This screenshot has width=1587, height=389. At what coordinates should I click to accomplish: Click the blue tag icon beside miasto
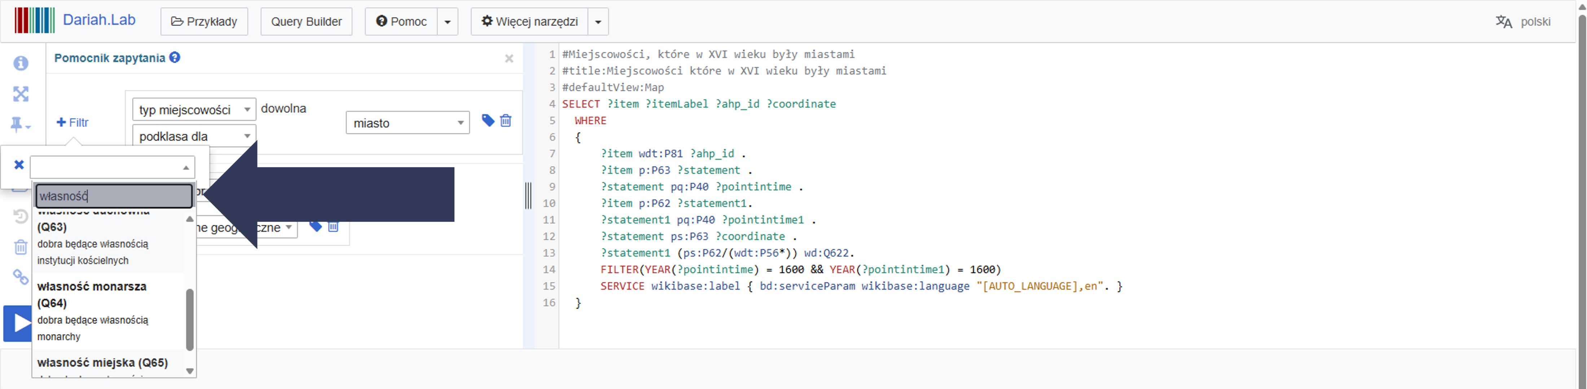point(488,121)
